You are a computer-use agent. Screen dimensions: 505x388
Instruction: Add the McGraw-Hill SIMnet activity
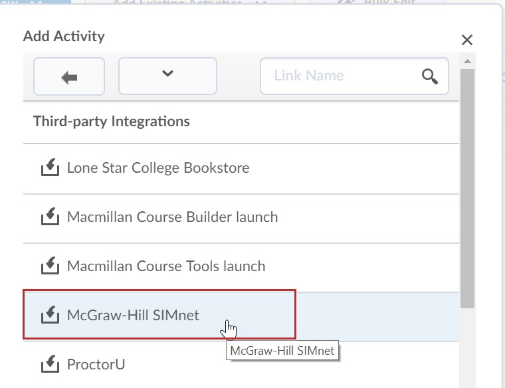point(133,316)
